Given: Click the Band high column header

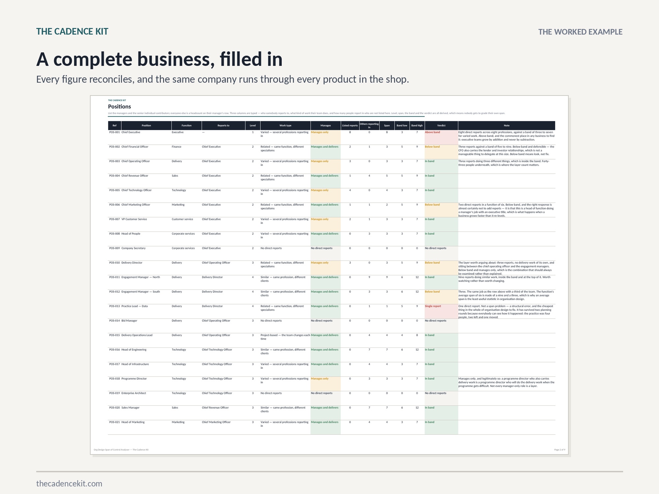Looking at the screenshot, I should point(417,125).
